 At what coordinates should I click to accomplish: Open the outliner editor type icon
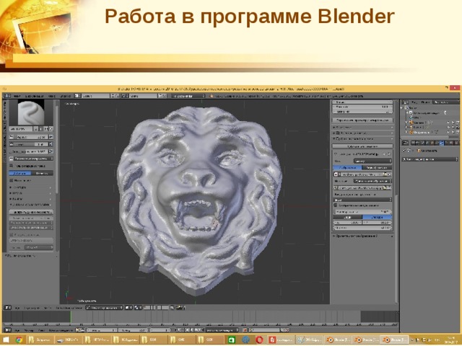[406, 102]
